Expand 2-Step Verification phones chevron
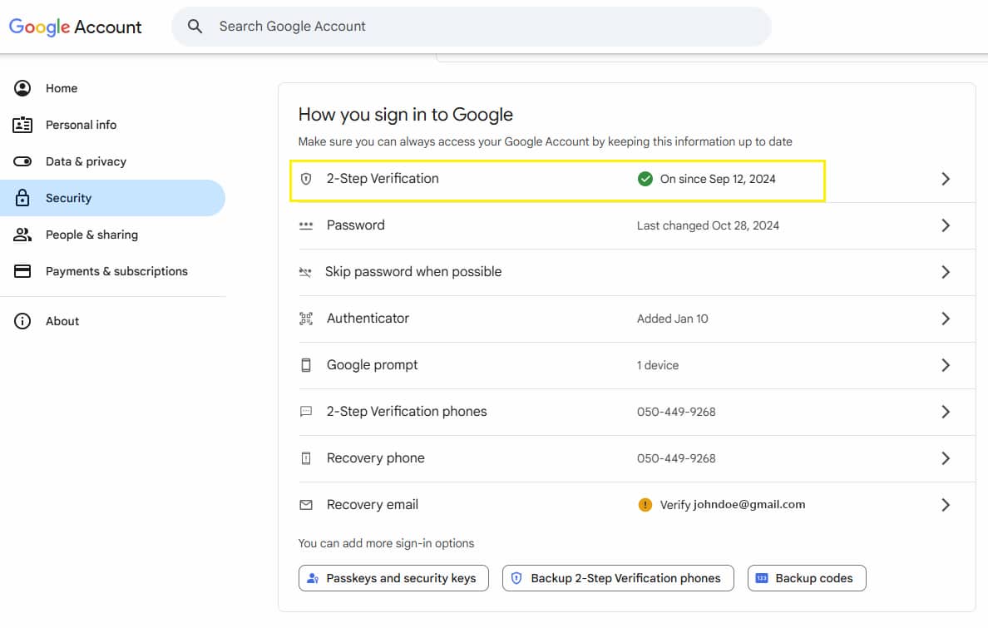 click(945, 412)
